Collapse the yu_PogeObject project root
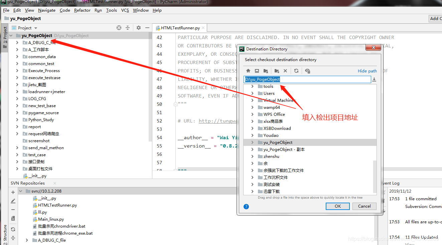This screenshot has height=245, width=442. click(12, 35)
